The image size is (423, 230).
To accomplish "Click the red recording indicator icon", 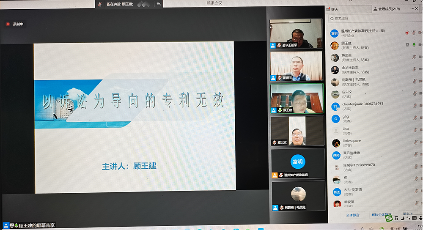I will pyautogui.click(x=8, y=24).
